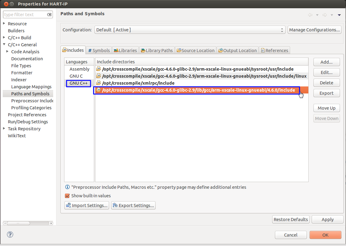346x246 pixels.
Task: Select GNU C in the Languages list
Action: coord(76,76)
